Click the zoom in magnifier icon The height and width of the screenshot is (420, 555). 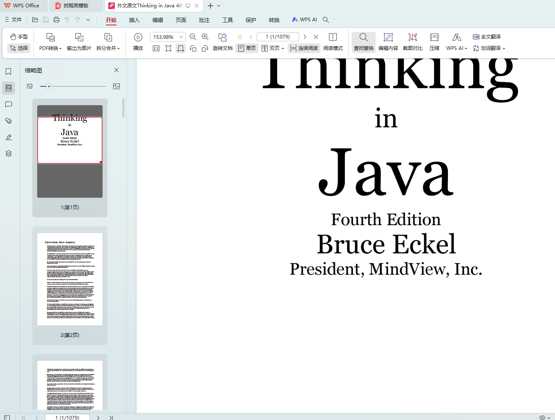point(205,37)
